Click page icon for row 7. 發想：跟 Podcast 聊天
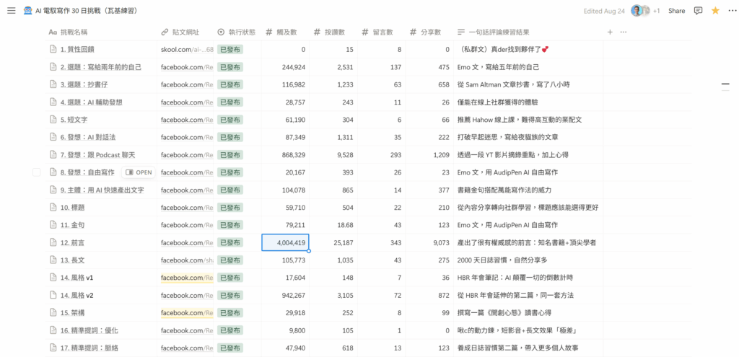The width and height of the screenshot is (739, 357). (x=53, y=154)
